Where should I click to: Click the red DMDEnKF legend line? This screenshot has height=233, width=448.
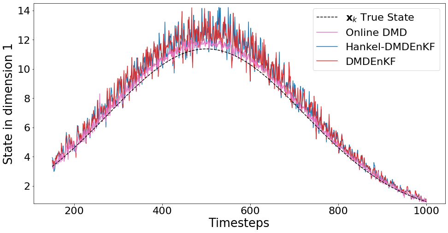327,61
